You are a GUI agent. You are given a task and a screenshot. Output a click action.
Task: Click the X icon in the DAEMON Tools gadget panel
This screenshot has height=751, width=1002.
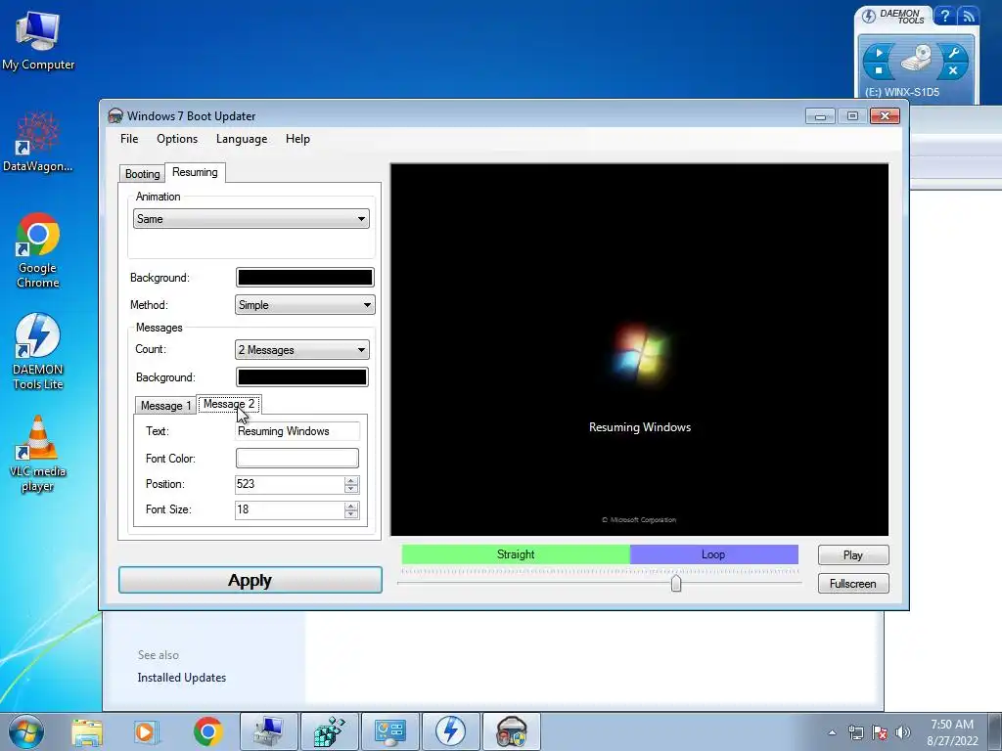point(953,70)
